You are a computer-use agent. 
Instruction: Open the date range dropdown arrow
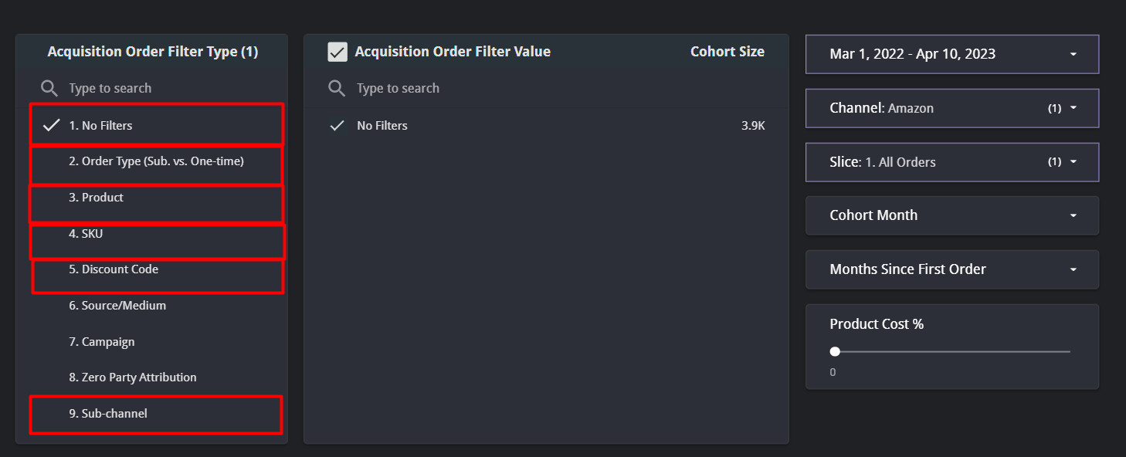1073,54
